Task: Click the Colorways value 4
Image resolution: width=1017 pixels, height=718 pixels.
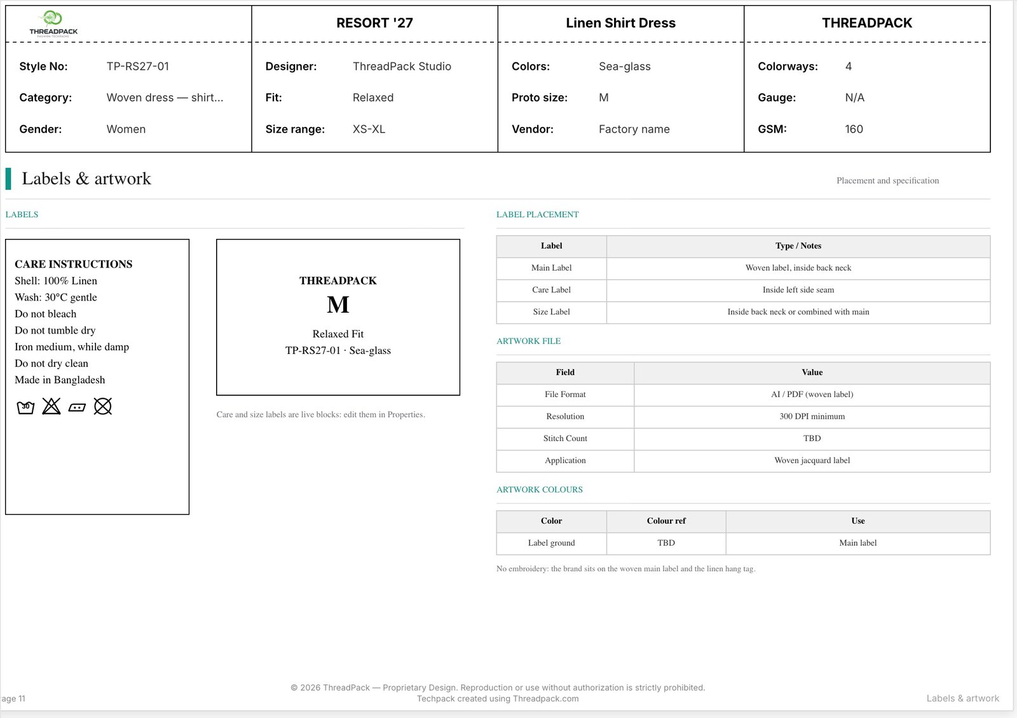Action: click(x=849, y=66)
